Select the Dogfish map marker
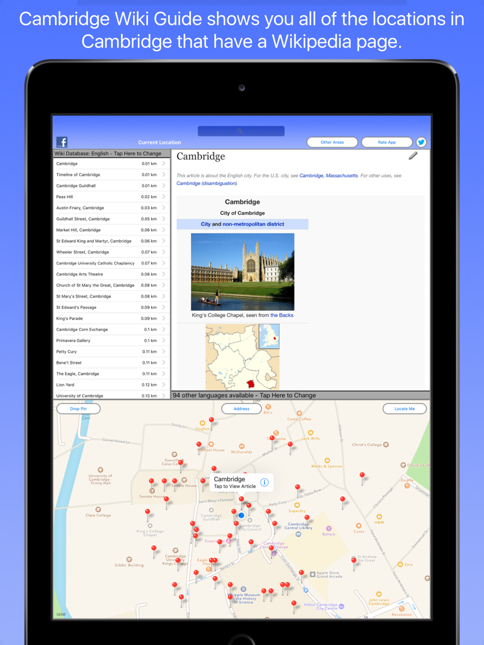Screen dimensions: 484x645 coord(202,423)
